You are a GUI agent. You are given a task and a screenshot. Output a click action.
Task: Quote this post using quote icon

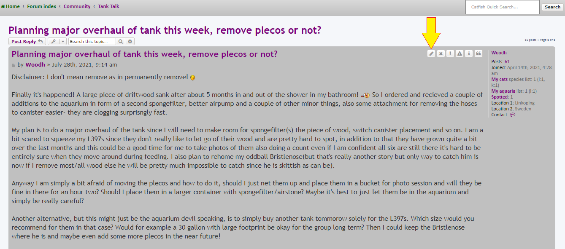[x=478, y=54]
